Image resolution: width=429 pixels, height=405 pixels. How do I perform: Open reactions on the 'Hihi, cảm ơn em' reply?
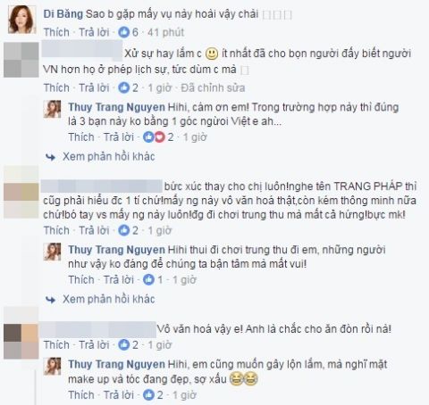pos(158,137)
